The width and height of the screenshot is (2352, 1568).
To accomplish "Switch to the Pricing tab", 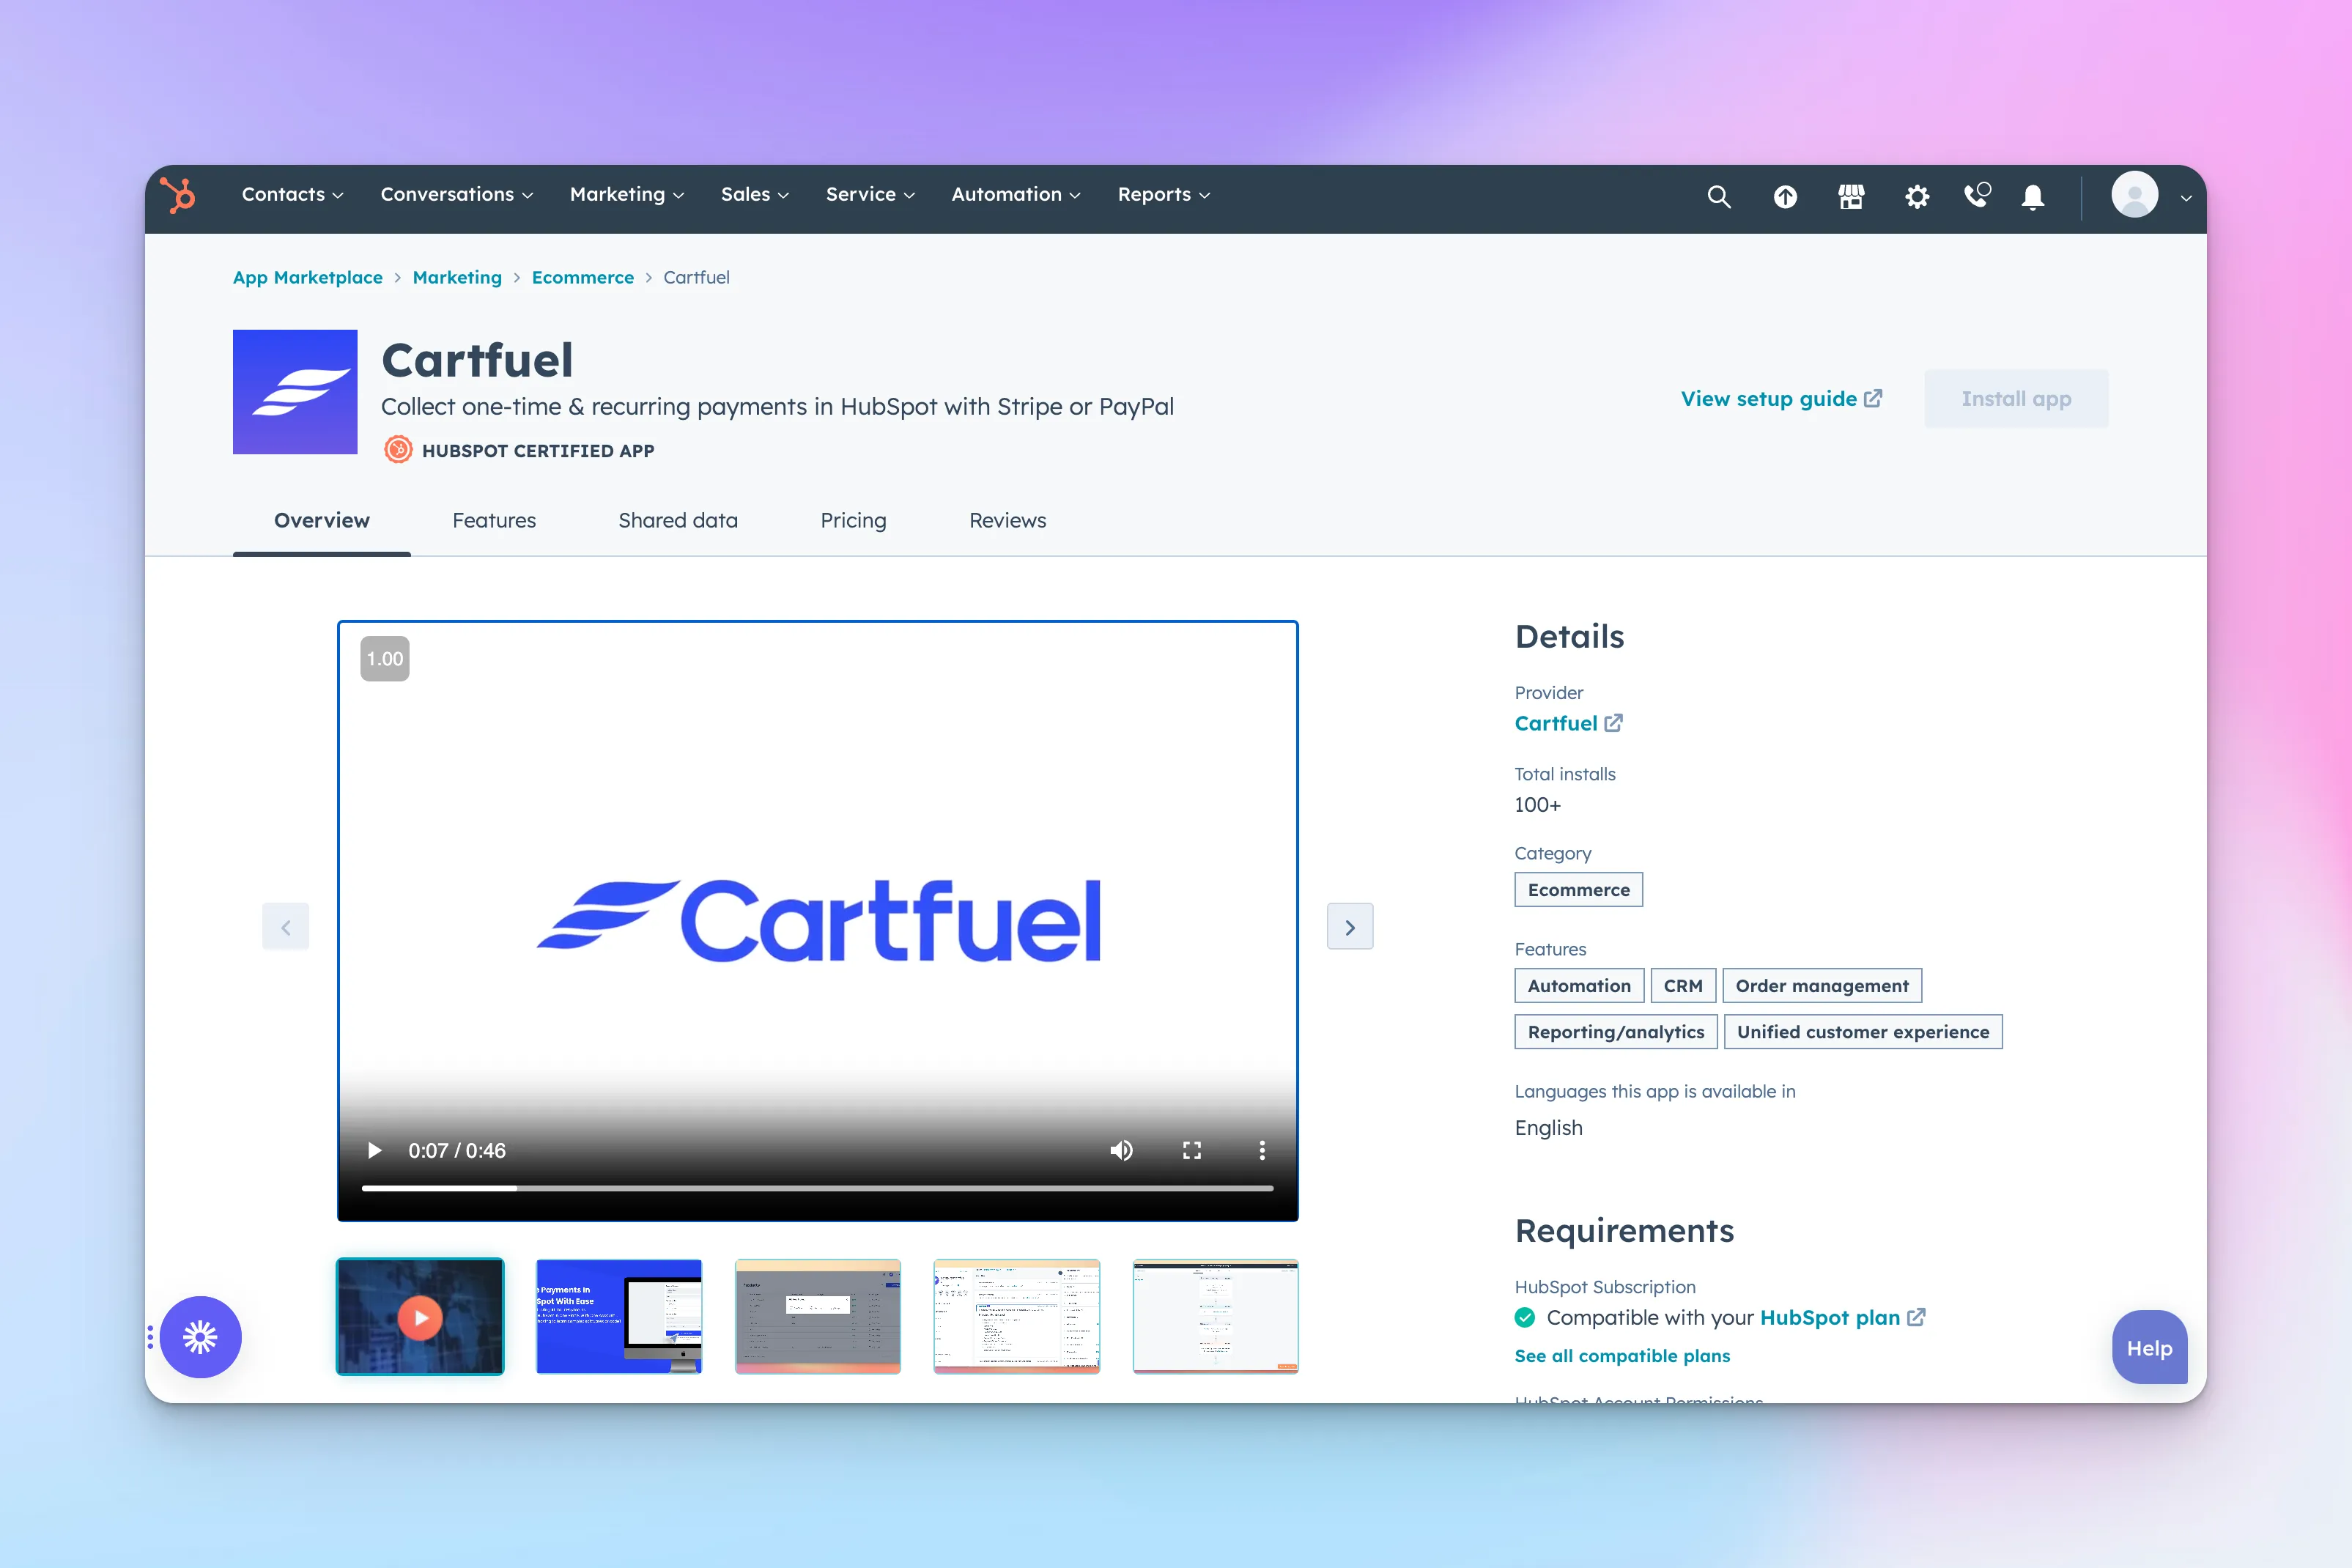I will point(854,521).
